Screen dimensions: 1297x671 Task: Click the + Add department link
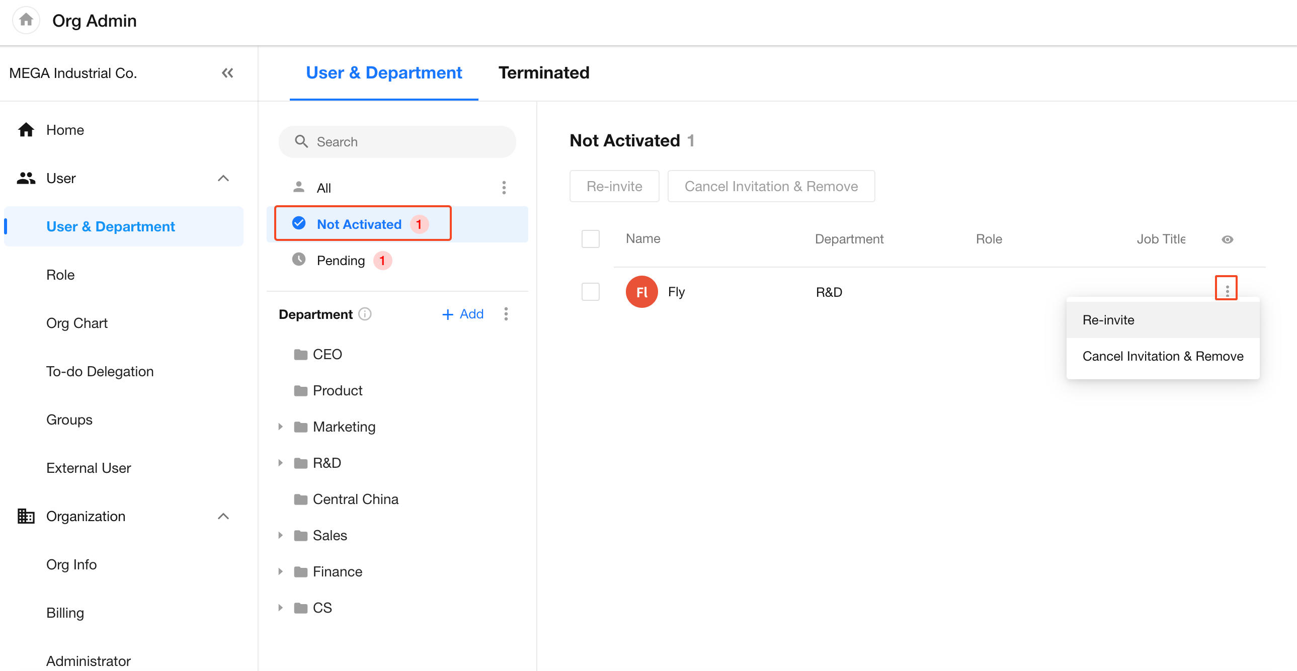point(463,314)
